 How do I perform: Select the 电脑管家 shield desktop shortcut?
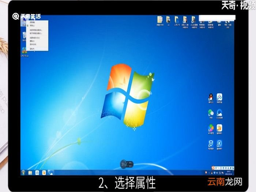click(211, 145)
